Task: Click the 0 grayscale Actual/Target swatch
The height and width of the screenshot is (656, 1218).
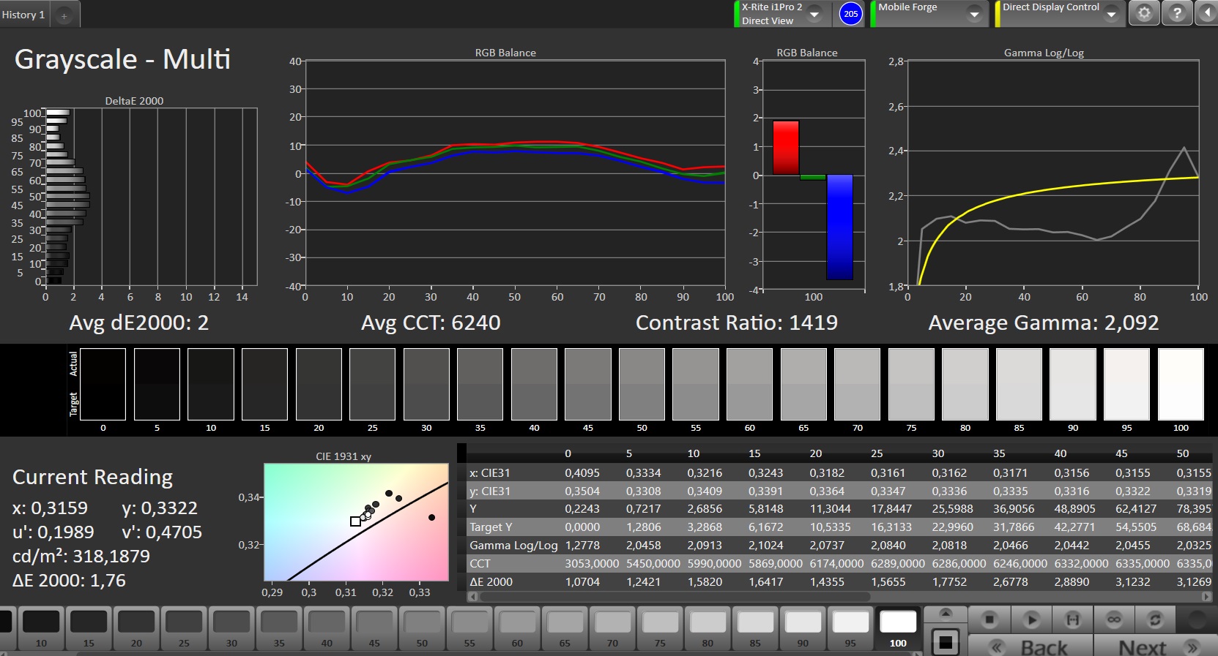Action: click(103, 384)
